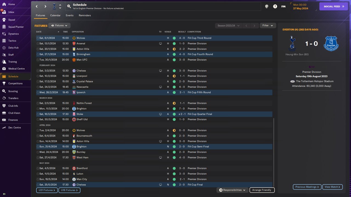
Task: Click the Arrange Friendly button
Action: point(262,190)
